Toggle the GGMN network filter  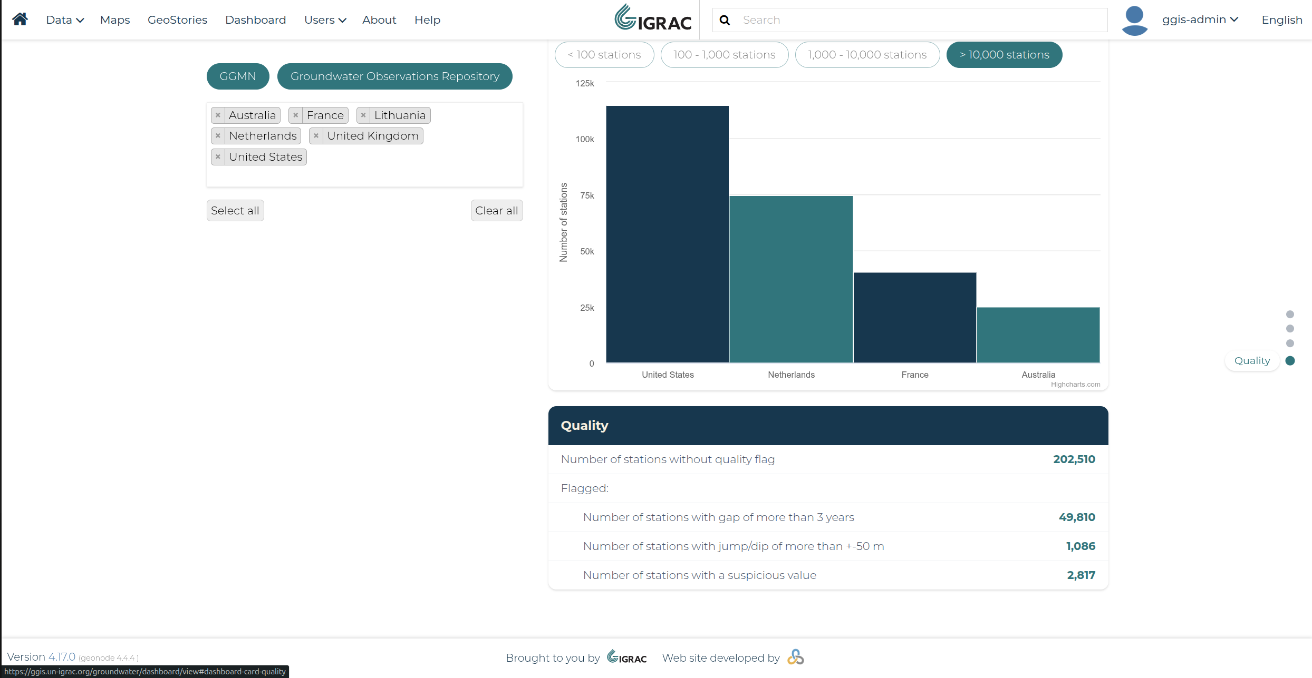238,76
